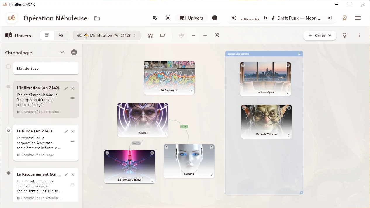
Task: Open the Créer dropdown button
Action: [x=320, y=35]
